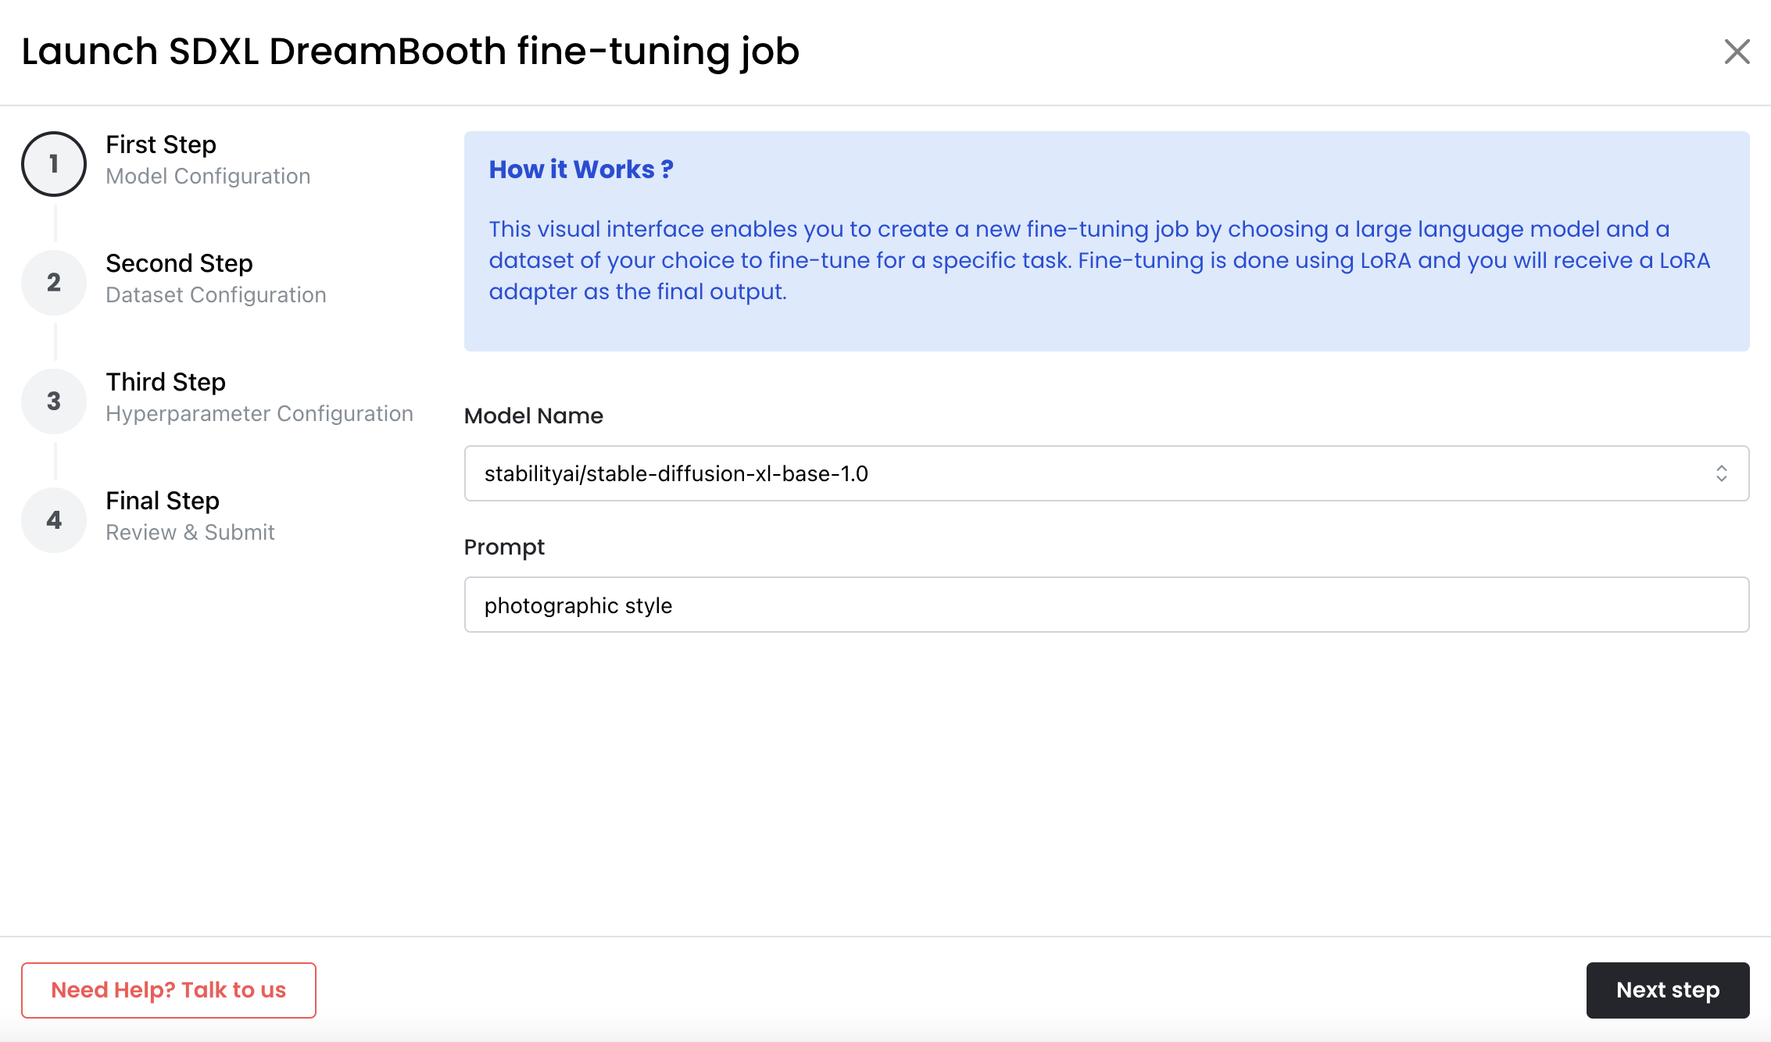Click the How it Works ? heading
This screenshot has height=1042, width=1771.
click(x=581, y=170)
